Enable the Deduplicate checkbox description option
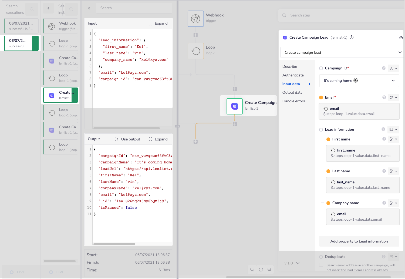 click(321, 265)
